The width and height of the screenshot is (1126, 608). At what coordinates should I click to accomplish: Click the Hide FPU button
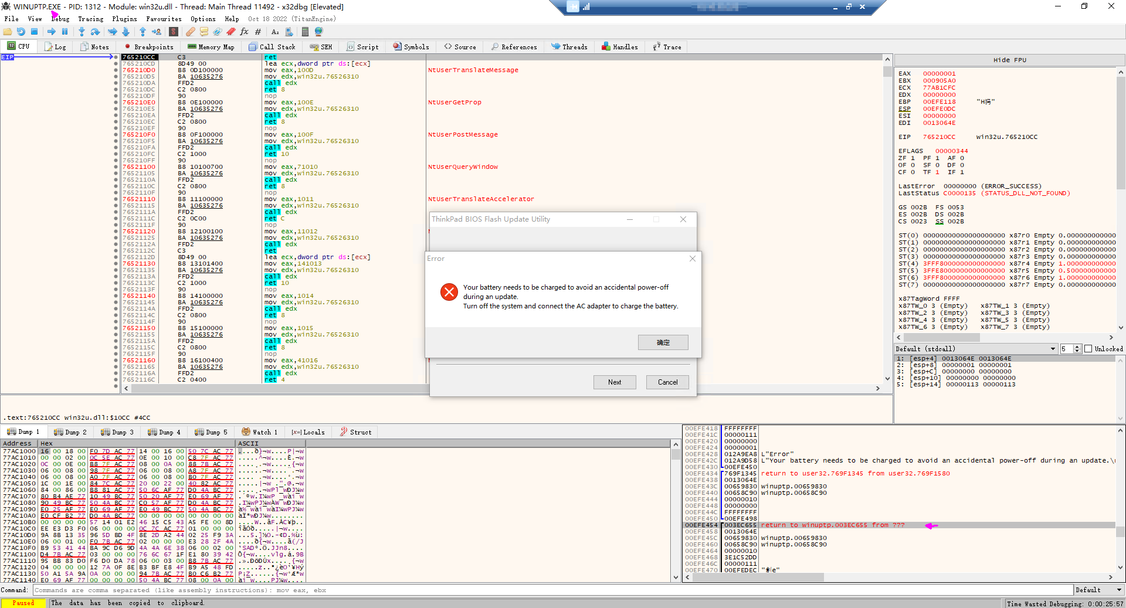click(1009, 60)
